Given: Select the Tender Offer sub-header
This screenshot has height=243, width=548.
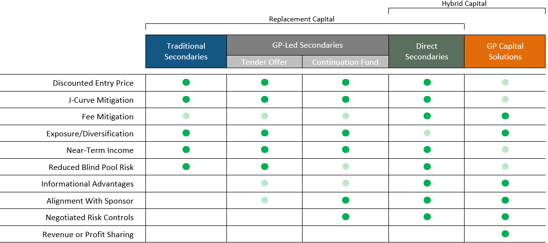Looking at the screenshot, I should (264, 62).
